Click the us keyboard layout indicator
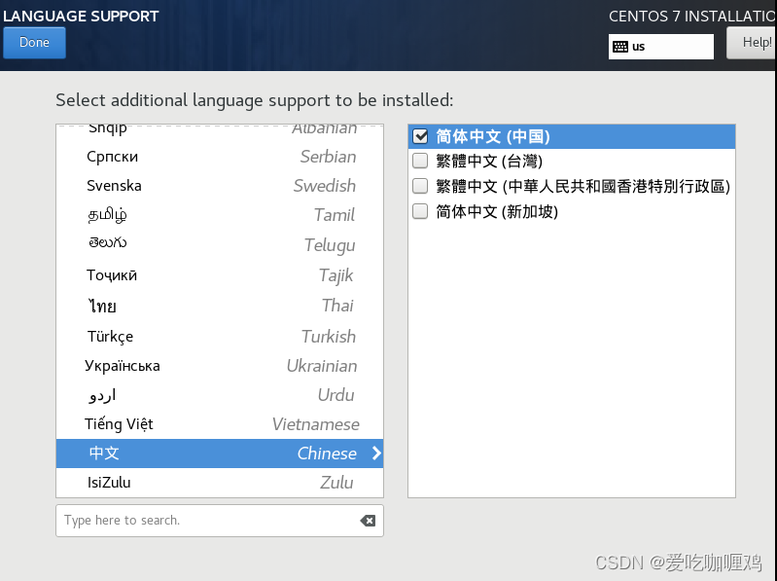 tap(661, 47)
